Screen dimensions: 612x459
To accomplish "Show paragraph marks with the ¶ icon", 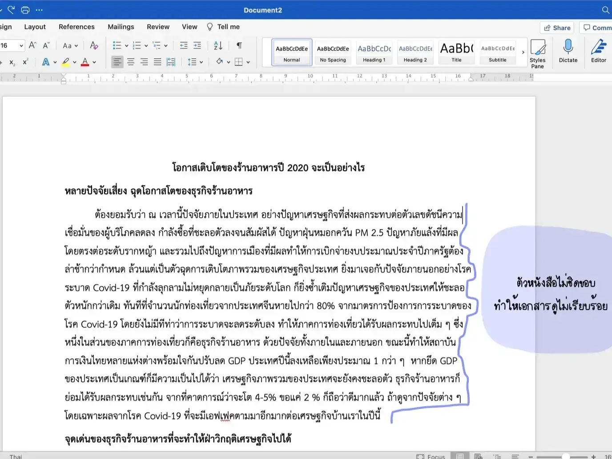I will 239,45.
